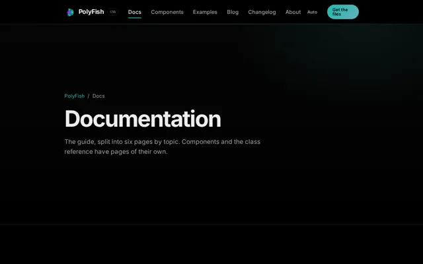The height and width of the screenshot is (264, 423).
Task: Toggle the Auto theme switch
Action: [x=312, y=12]
